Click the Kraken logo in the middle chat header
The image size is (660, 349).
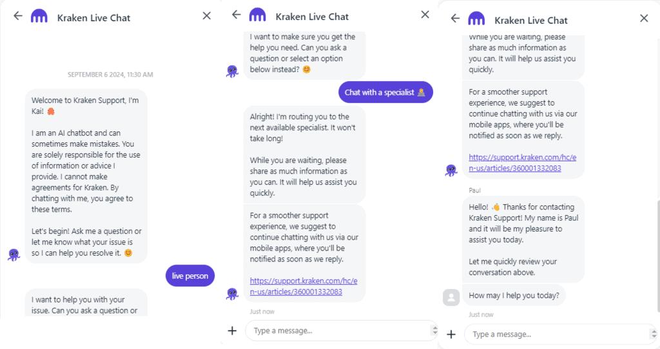click(x=257, y=15)
